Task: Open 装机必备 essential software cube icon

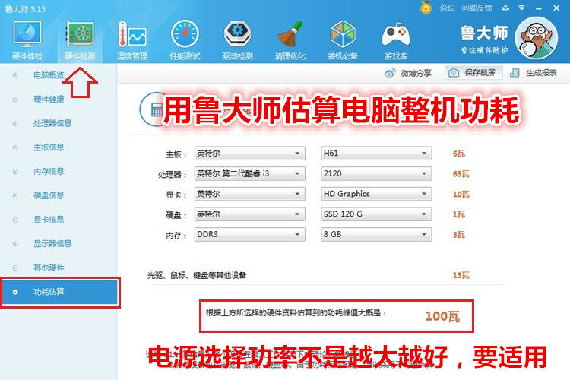Action: (x=343, y=40)
